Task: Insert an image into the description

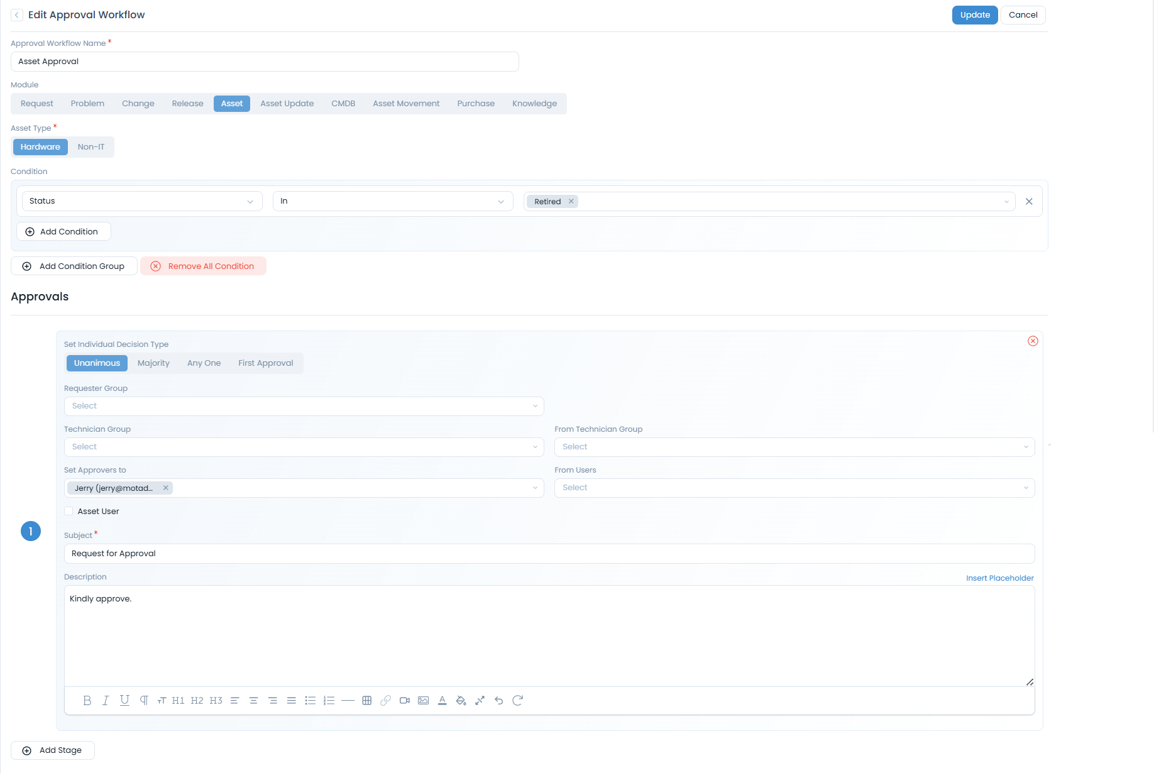Action: [x=424, y=700]
